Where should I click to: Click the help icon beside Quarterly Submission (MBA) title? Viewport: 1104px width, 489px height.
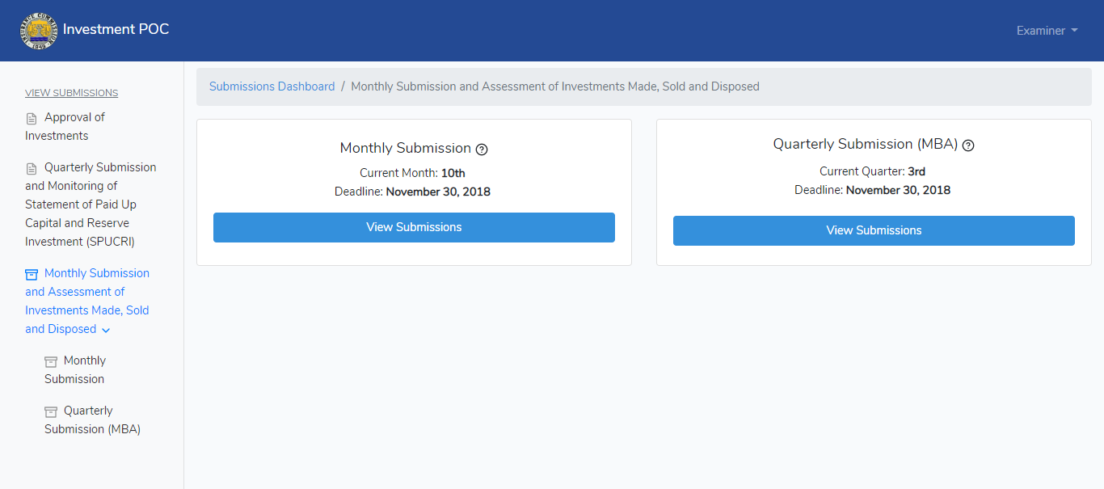pyautogui.click(x=968, y=145)
